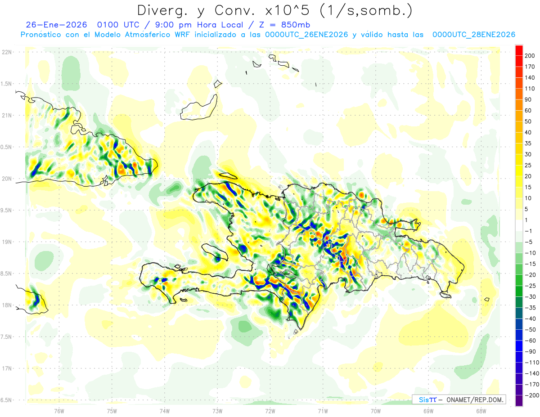Image resolution: width=540 pixels, height=417 pixels.
Task: Click the '-35' colorbar value
Action: pyautogui.click(x=530, y=308)
